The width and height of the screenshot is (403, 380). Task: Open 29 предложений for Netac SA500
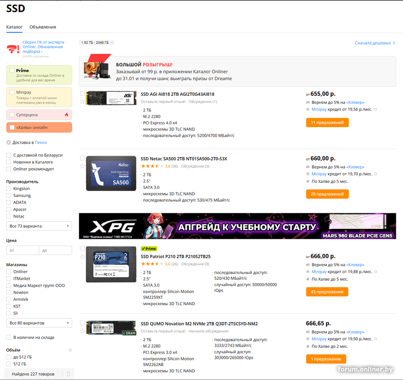pyautogui.click(x=327, y=194)
